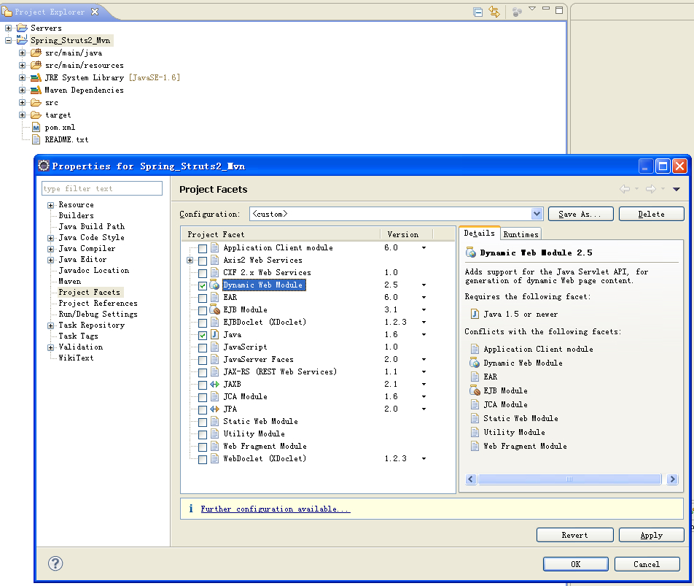Open Further configuration available link
The height and width of the screenshot is (586, 694).
tap(276, 509)
